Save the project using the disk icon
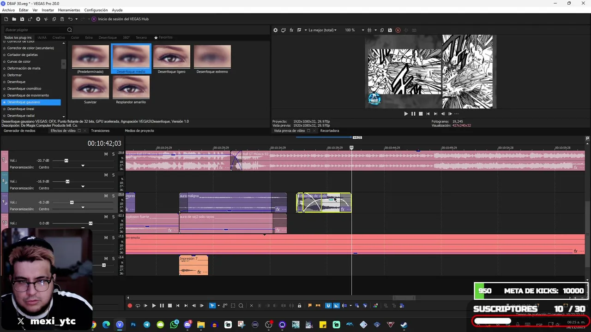 pos(22,19)
